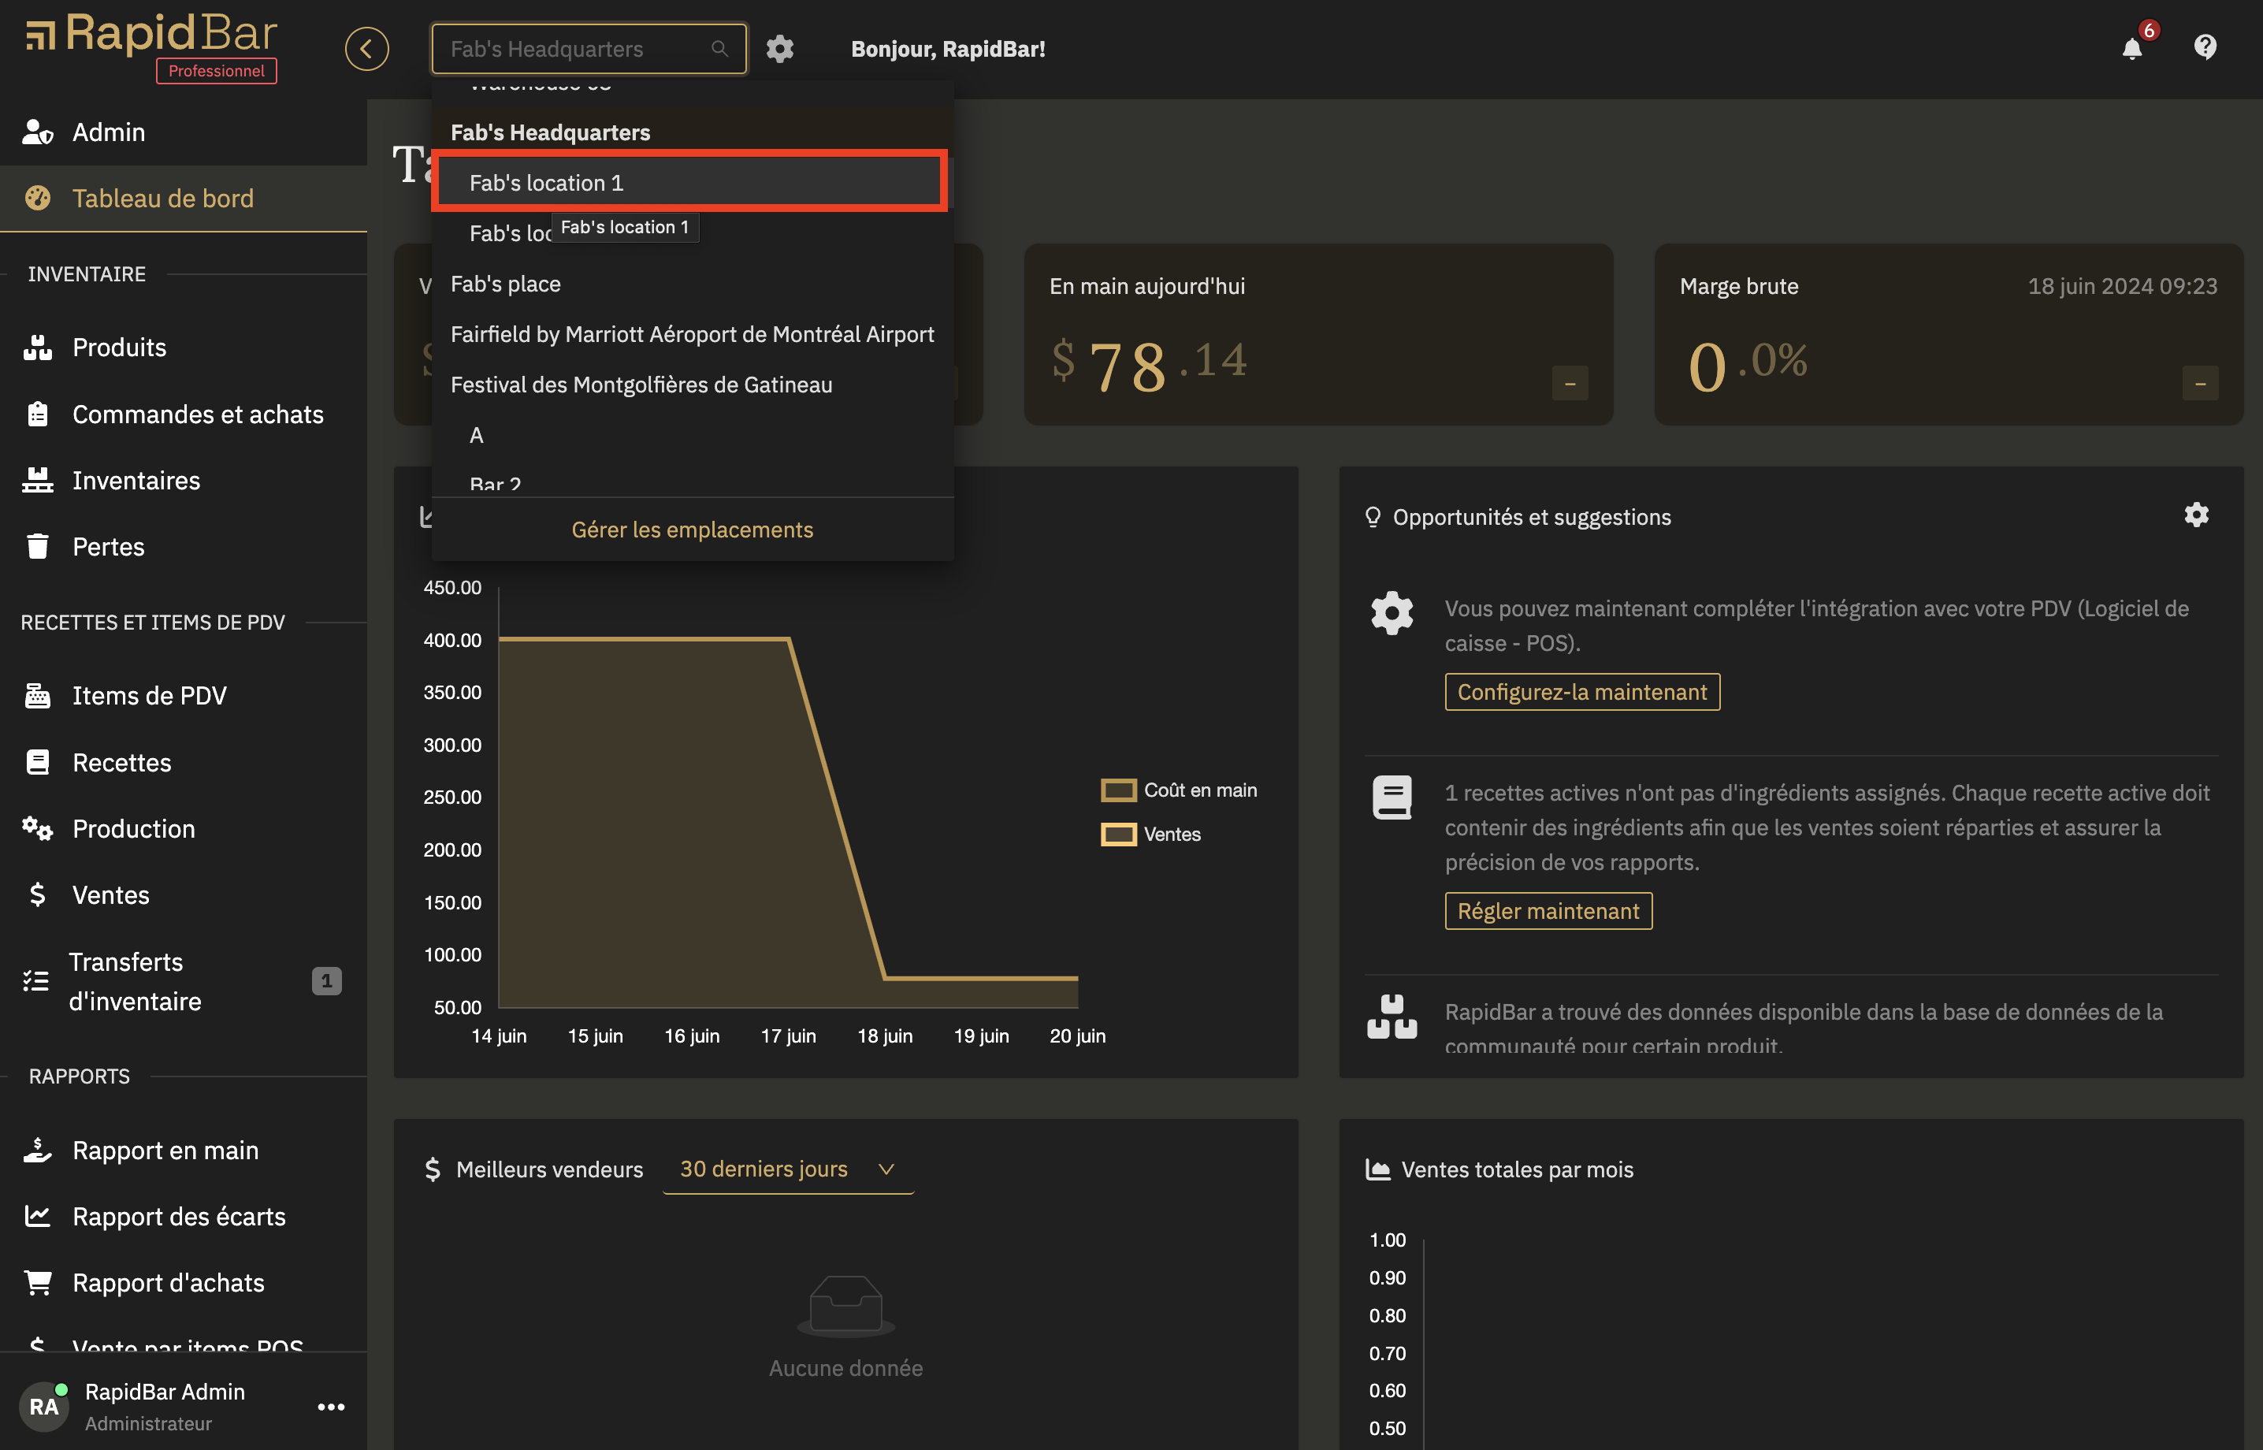Open user menu three dots
Viewport: 2263px width, 1450px height.
point(332,1407)
